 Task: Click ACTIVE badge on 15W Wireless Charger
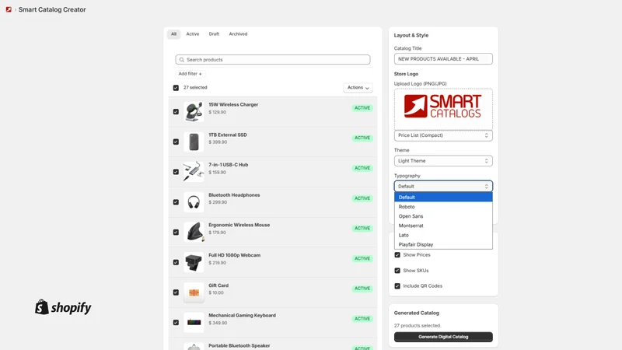pos(362,108)
